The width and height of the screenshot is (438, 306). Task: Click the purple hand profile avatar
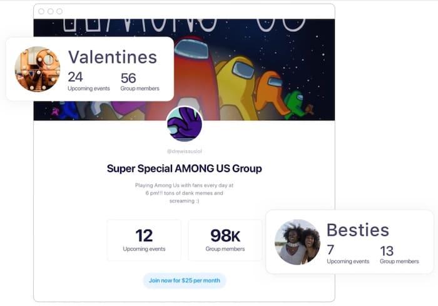coord(185,124)
